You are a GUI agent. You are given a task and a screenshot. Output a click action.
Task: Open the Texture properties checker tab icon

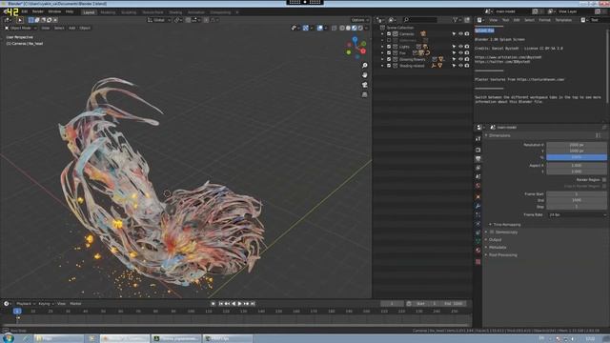[x=478, y=262]
